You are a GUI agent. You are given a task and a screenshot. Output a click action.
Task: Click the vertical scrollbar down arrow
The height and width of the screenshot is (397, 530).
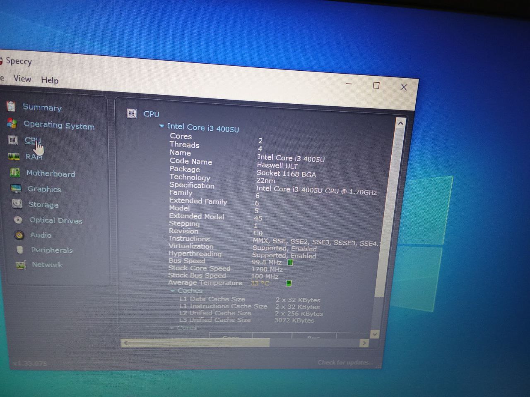(375, 334)
